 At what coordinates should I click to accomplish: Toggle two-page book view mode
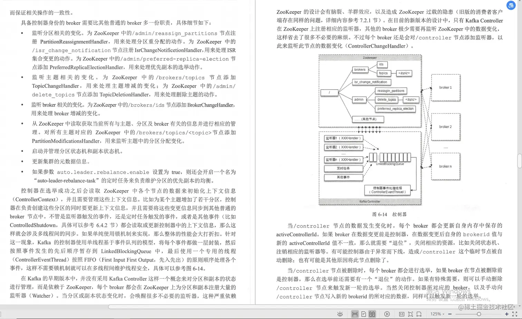(372, 315)
